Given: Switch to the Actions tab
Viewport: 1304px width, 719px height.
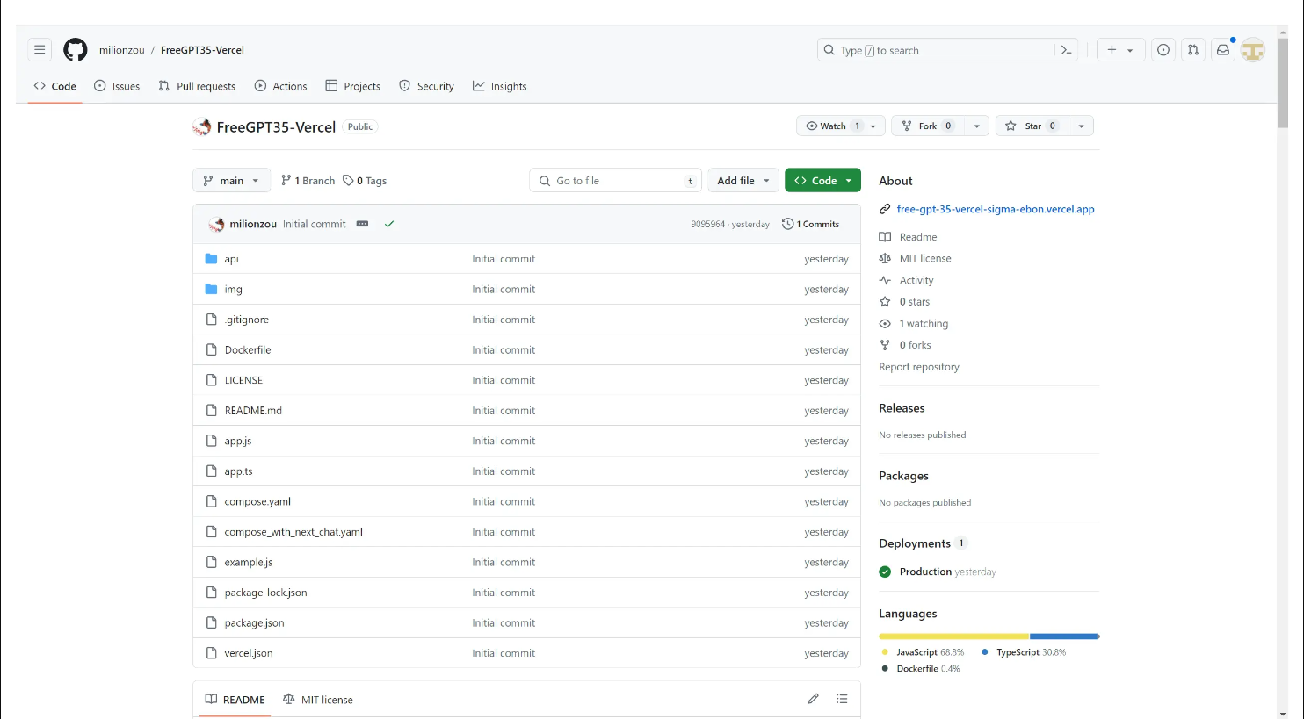Looking at the screenshot, I should pos(280,86).
